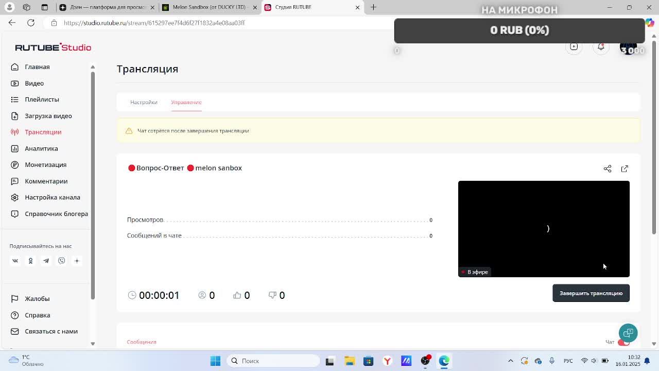Click the add video icon in header
659x371 pixels.
click(574, 47)
